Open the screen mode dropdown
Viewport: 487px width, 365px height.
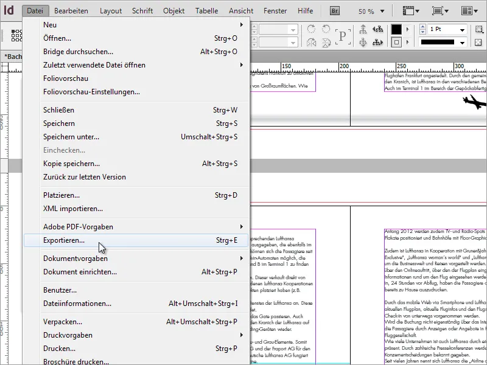click(x=439, y=11)
